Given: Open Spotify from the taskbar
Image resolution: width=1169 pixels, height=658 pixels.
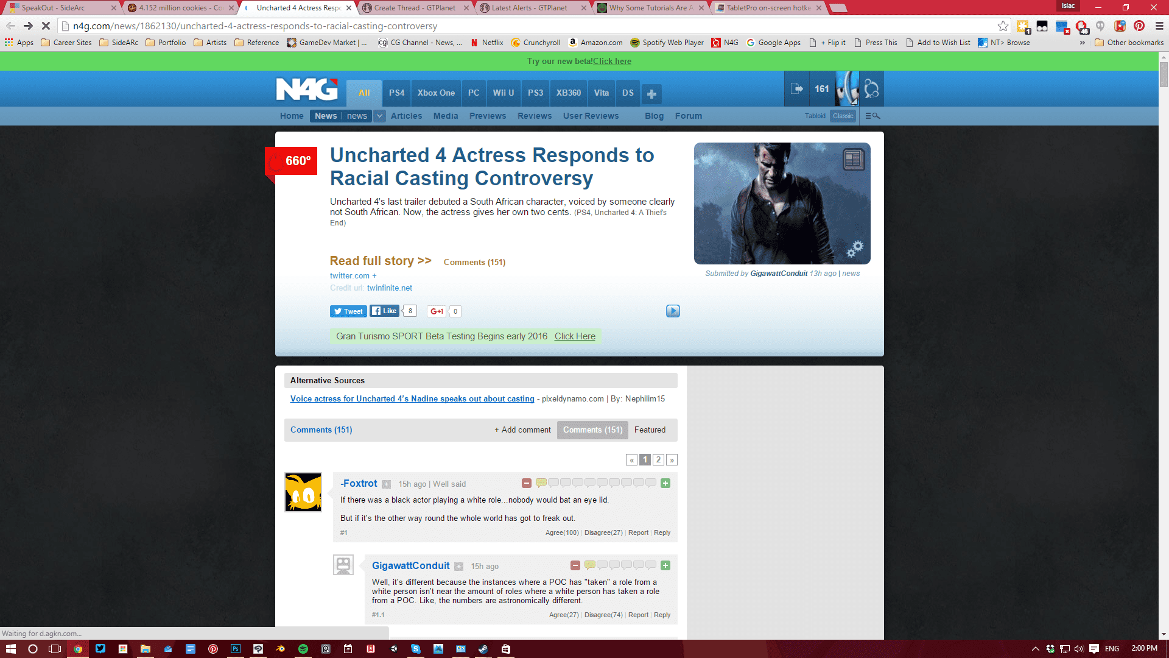Looking at the screenshot, I should [x=303, y=649].
